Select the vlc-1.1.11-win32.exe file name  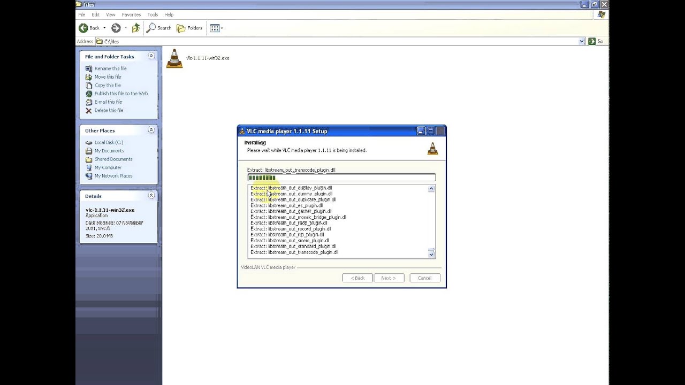point(208,58)
